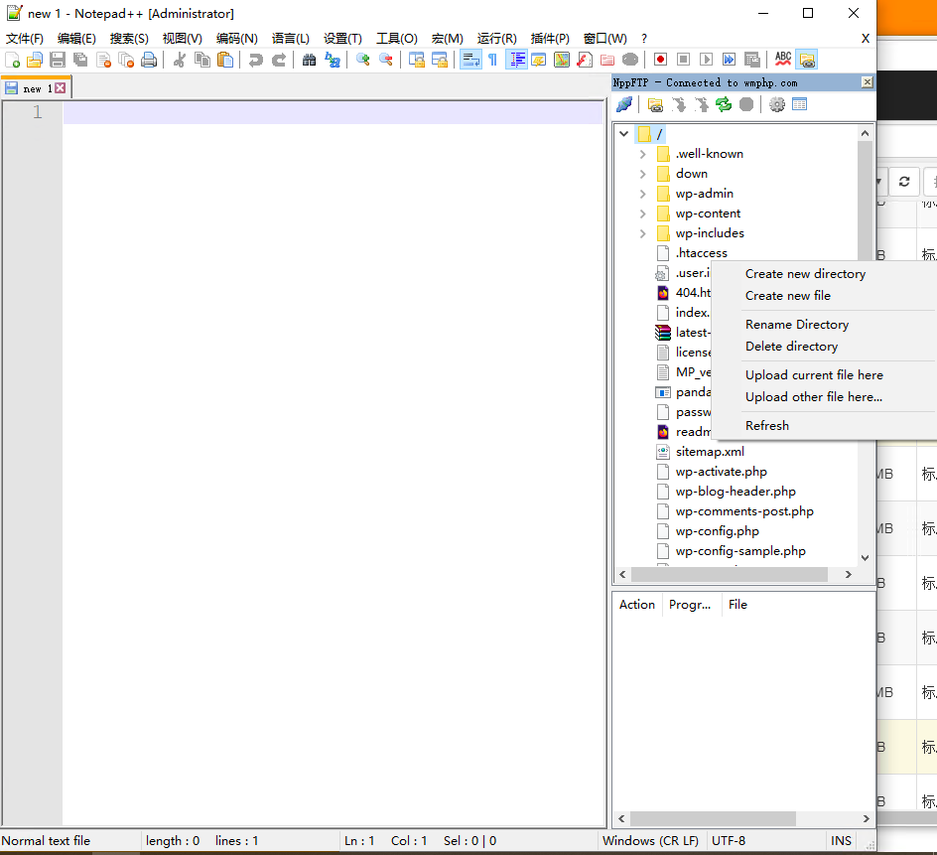
Task: Open the 插件(P) menu
Action: 550,39
